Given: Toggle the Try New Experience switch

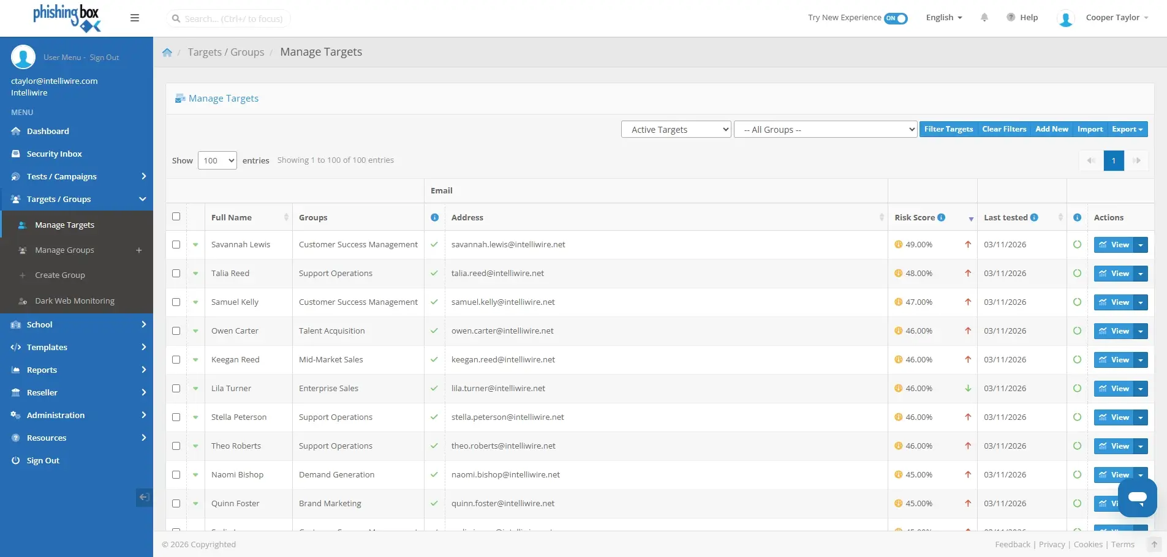Looking at the screenshot, I should [x=896, y=18].
